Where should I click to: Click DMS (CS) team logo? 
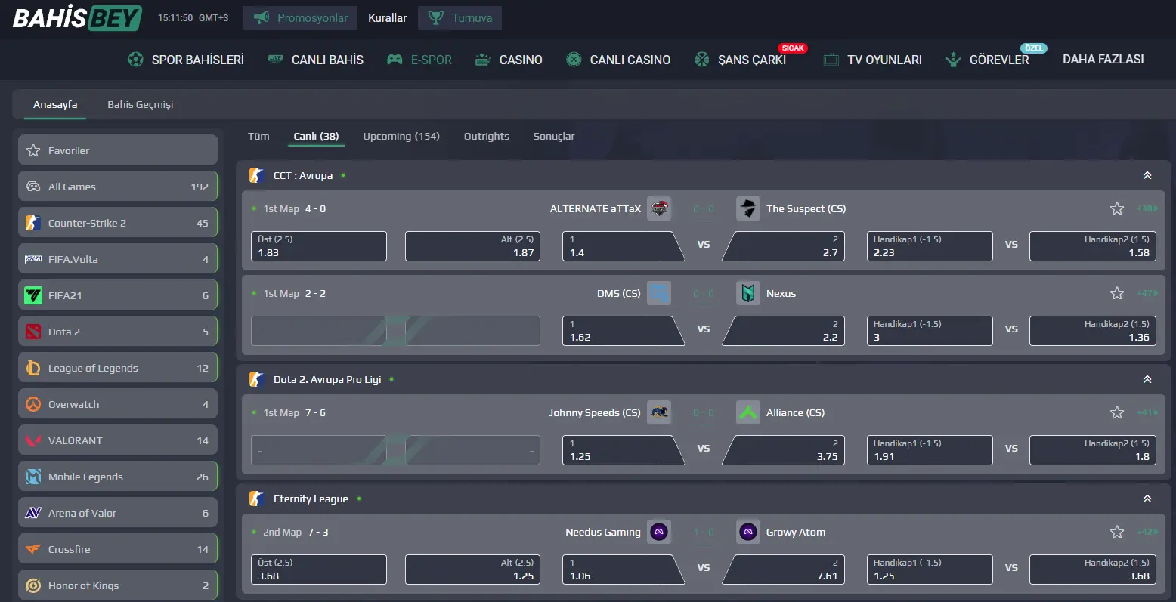coord(659,293)
